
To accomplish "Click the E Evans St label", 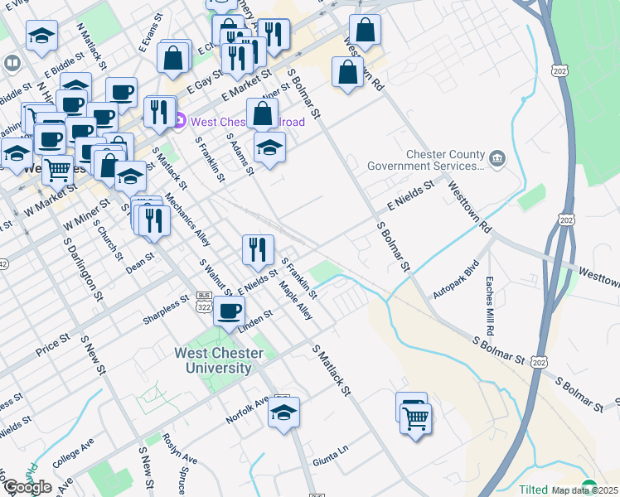I will [151, 32].
